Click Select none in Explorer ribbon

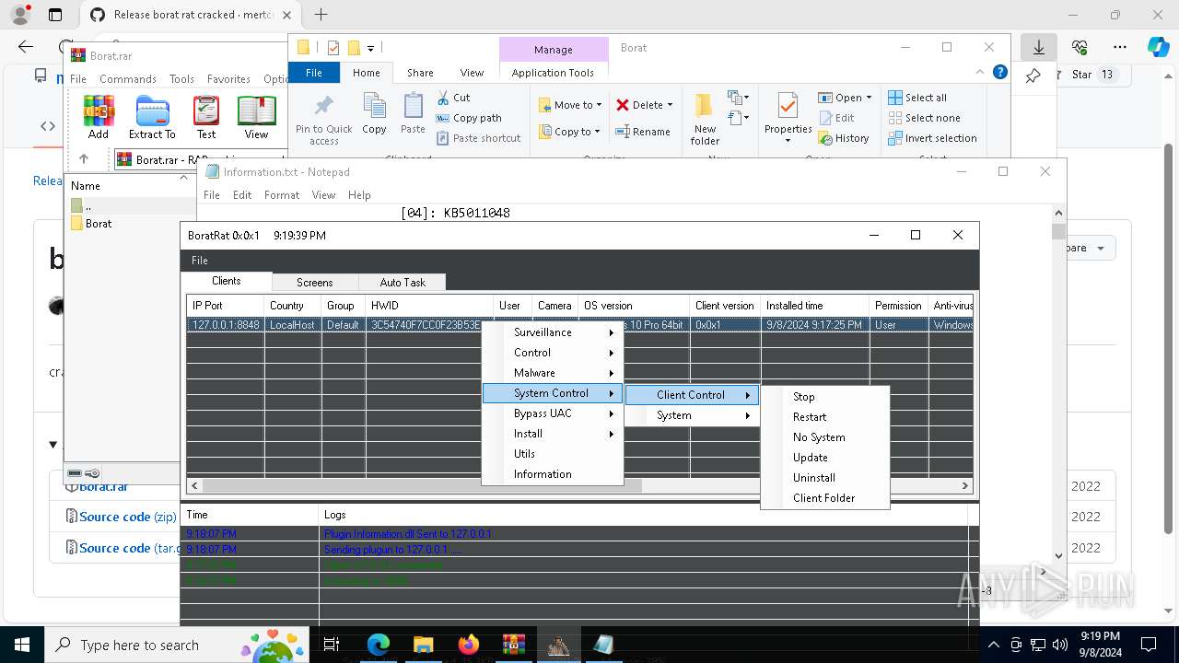coord(924,118)
